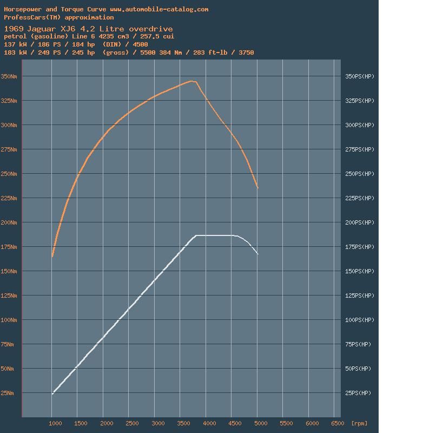The height and width of the screenshot is (433, 443).
Task: Click the '50Nm' torque axis label
Action: point(7,369)
